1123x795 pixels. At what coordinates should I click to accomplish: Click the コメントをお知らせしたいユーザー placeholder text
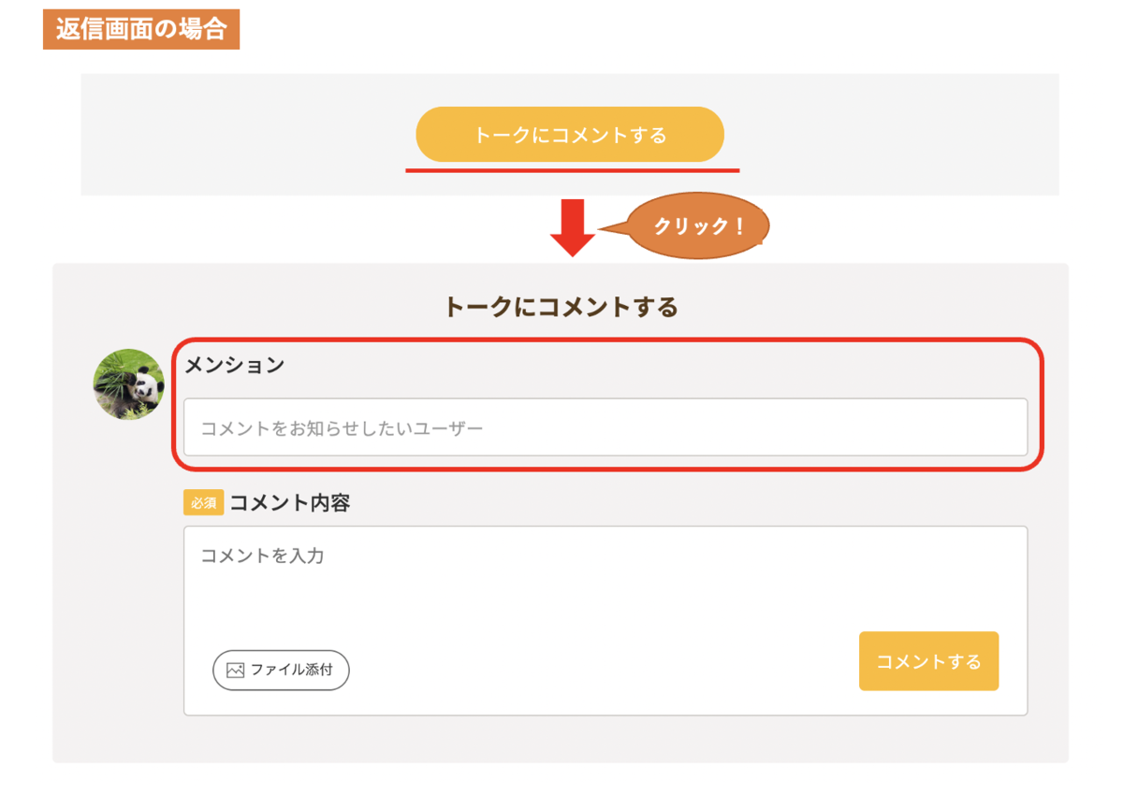(342, 428)
